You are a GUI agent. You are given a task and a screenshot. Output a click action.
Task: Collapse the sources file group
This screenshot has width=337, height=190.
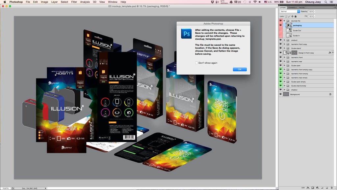(x=284, y=20)
